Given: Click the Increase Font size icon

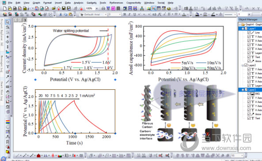Looking at the screenshot, I should pos(159,15).
